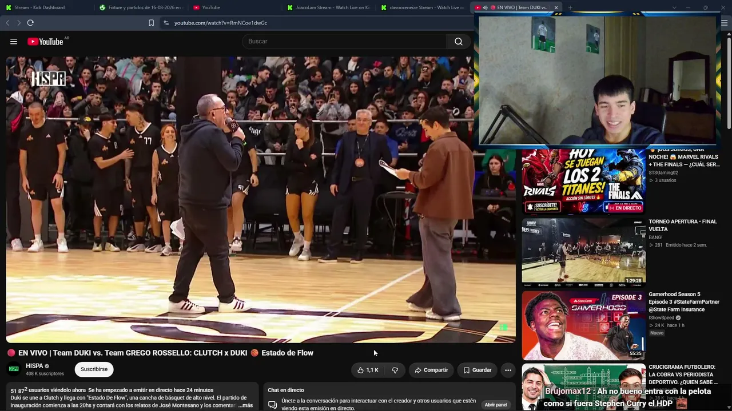
Task: Click the live video player
Action: [x=261, y=199]
